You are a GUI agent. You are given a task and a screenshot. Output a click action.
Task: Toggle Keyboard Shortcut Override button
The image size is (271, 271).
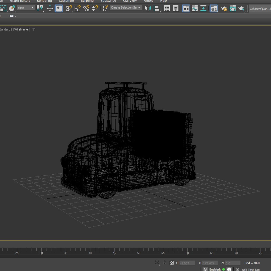tap(58, 8)
